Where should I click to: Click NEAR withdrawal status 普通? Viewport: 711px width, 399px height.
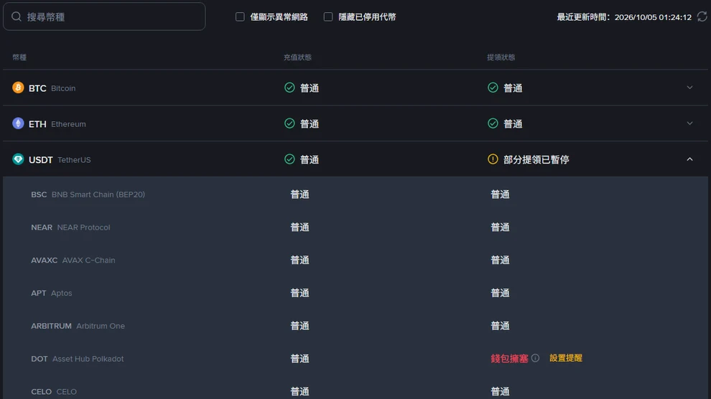(500, 227)
